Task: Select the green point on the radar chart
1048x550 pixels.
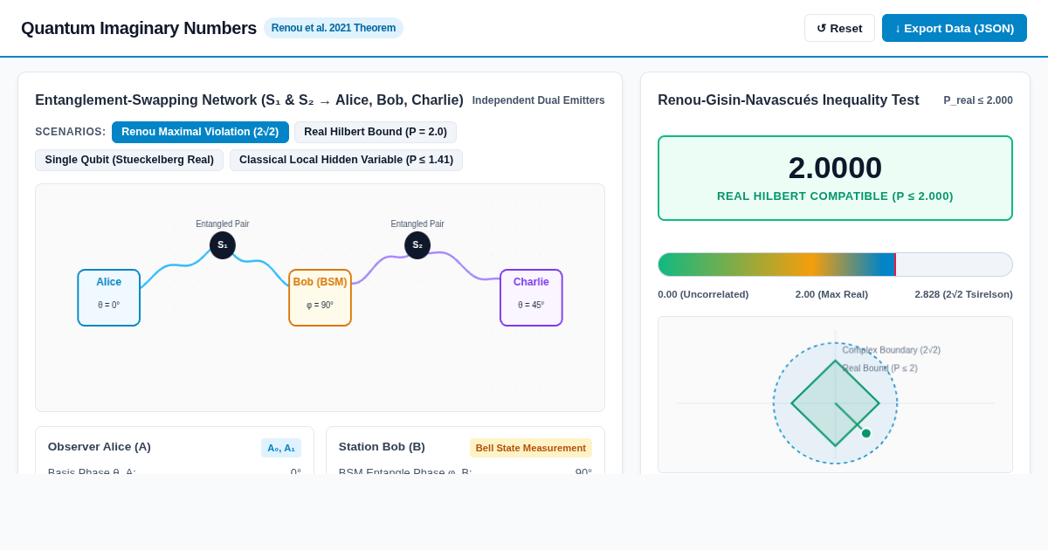Action: [x=866, y=433]
